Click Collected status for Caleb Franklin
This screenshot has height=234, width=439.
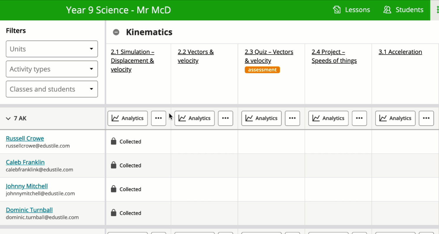pos(130,165)
